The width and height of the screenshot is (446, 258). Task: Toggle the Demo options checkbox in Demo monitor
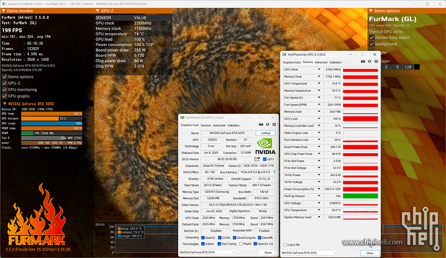(5, 77)
